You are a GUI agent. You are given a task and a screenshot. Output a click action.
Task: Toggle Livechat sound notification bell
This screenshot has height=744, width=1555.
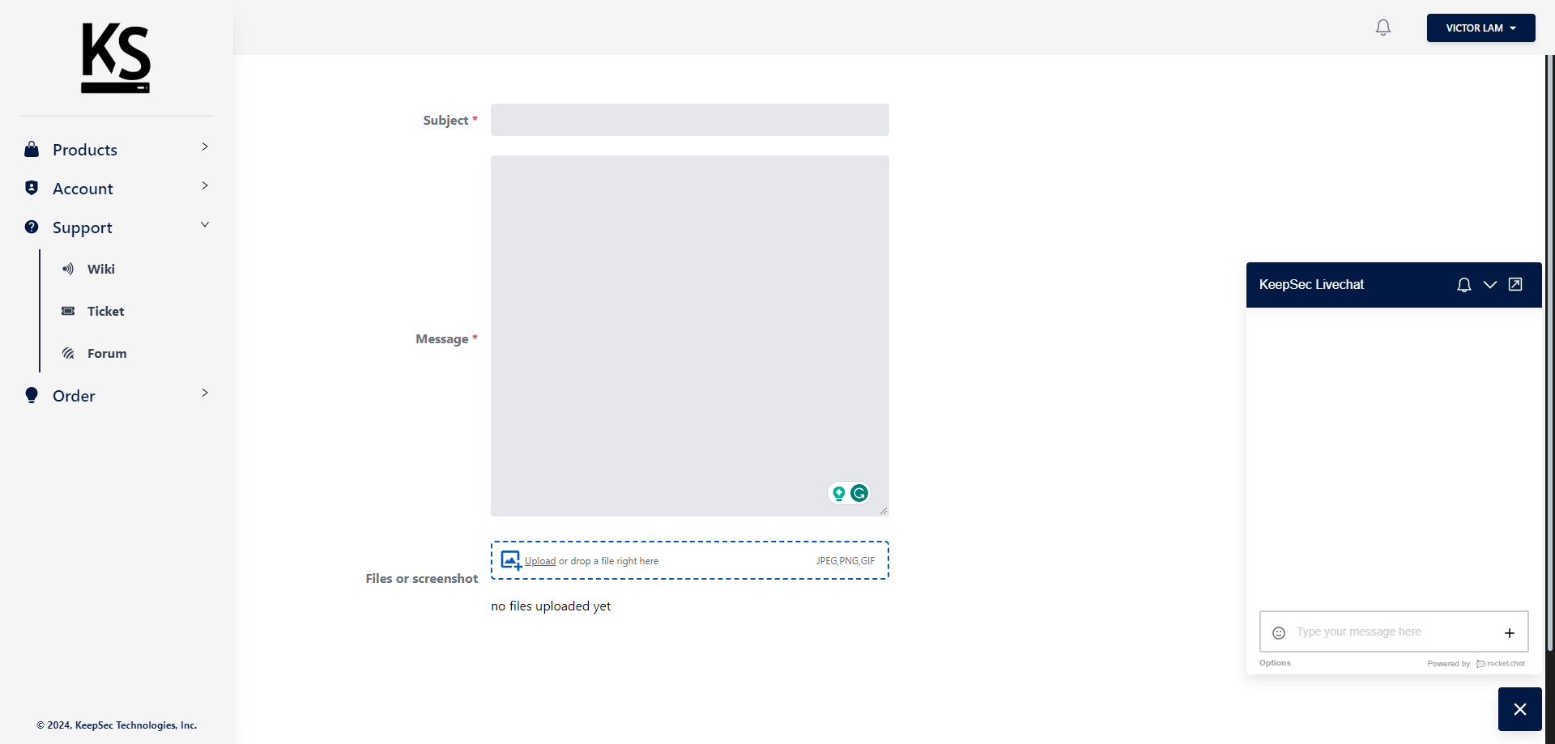(1464, 285)
